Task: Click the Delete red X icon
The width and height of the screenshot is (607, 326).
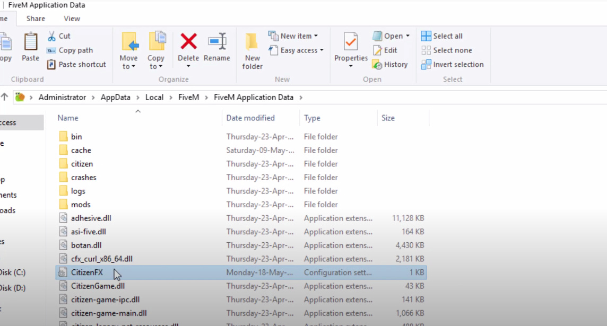Action: pos(188,41)
